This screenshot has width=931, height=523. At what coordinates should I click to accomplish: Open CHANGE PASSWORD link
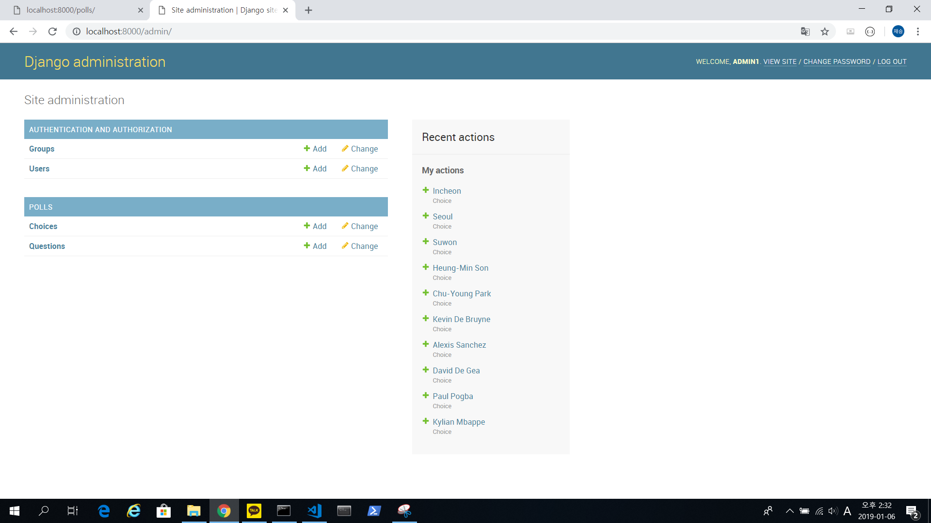coord(836,62)
